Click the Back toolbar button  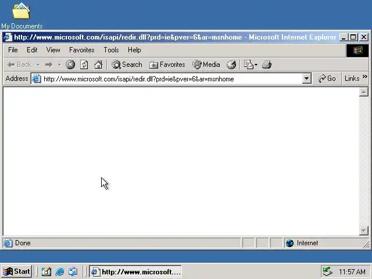pos(19,65)
